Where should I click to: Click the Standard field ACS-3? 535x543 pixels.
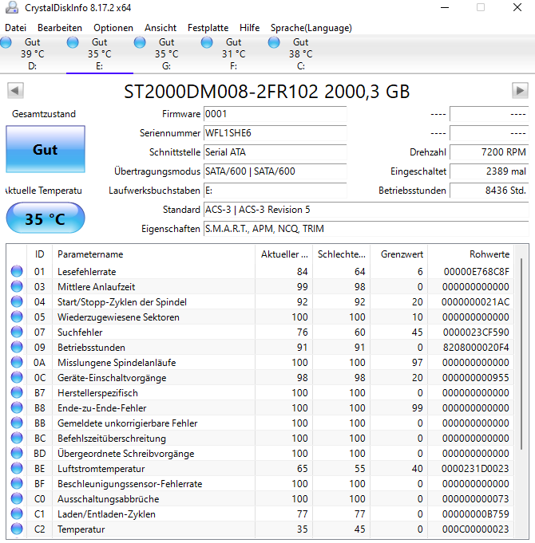367,210
